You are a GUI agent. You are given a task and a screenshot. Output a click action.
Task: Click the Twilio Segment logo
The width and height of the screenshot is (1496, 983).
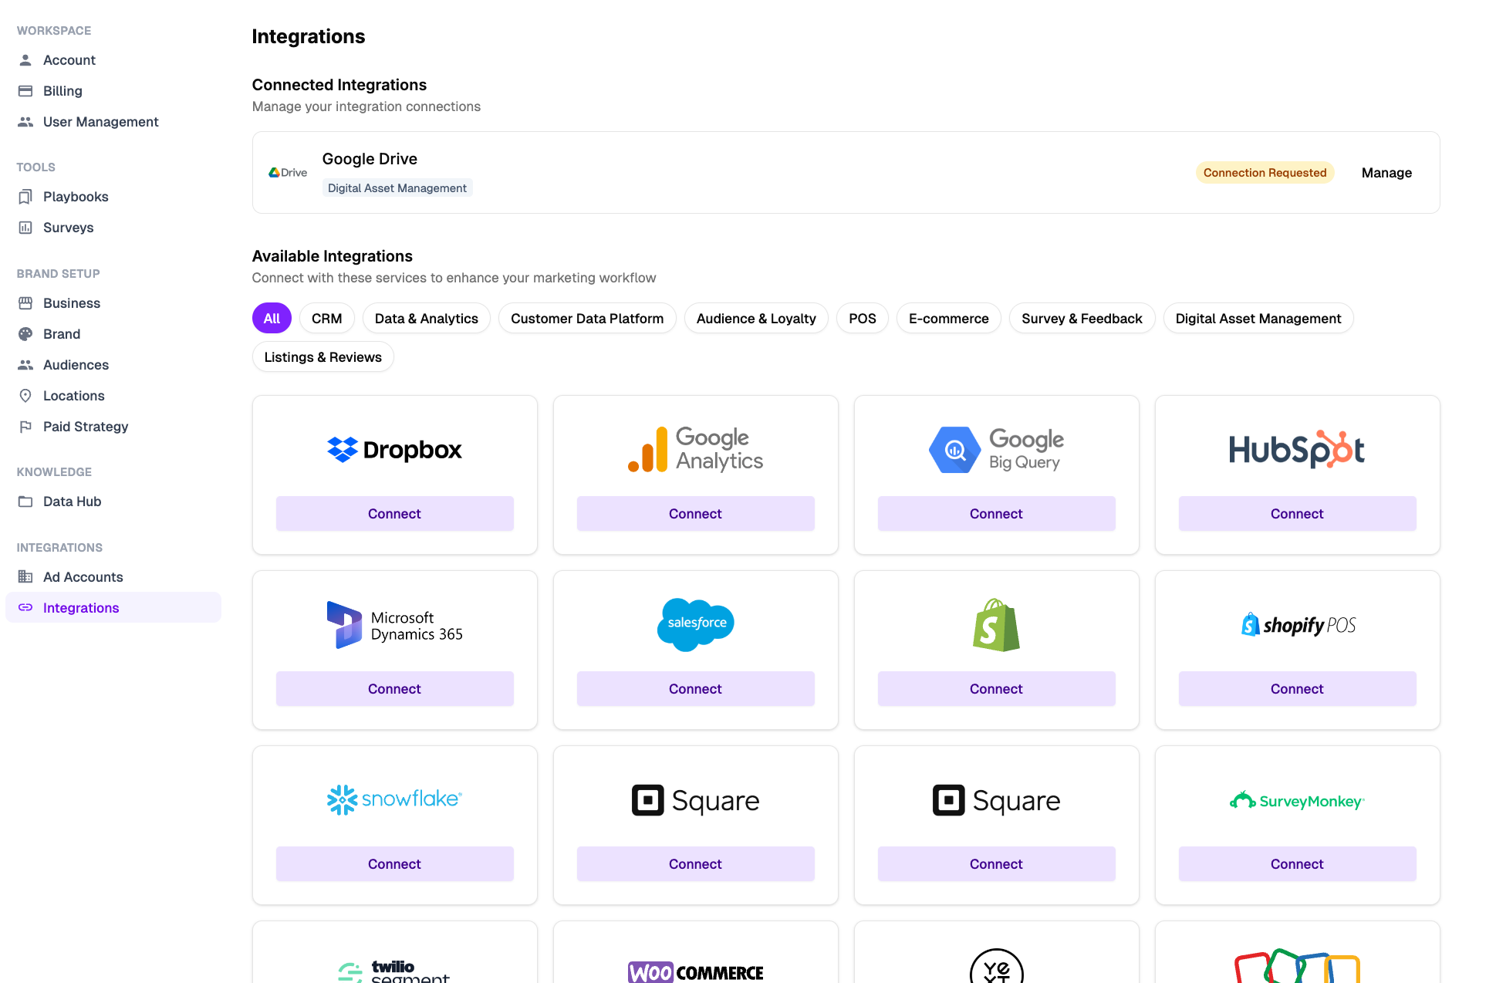(x=394, y=971)
